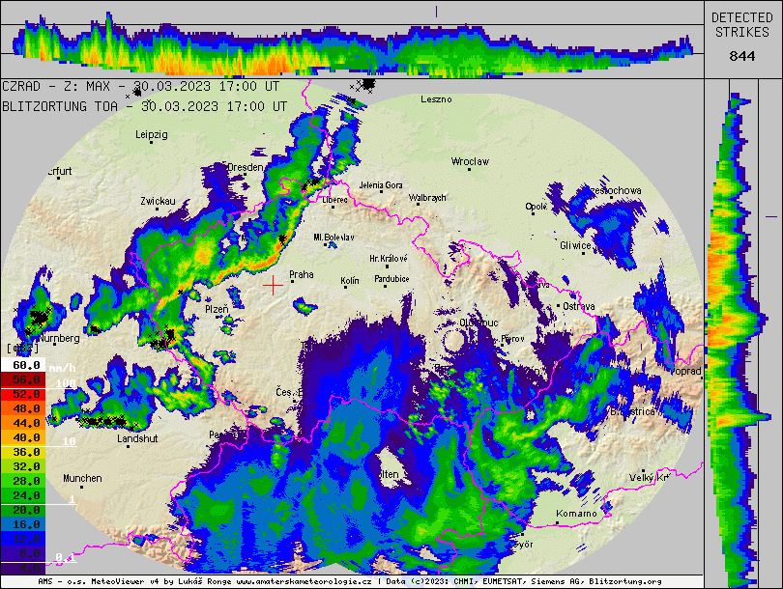Click the CZRAD Z MAX timestamp label
Image resolution: width=783 pixels, height=589 pixels.
tap(144, 86)
